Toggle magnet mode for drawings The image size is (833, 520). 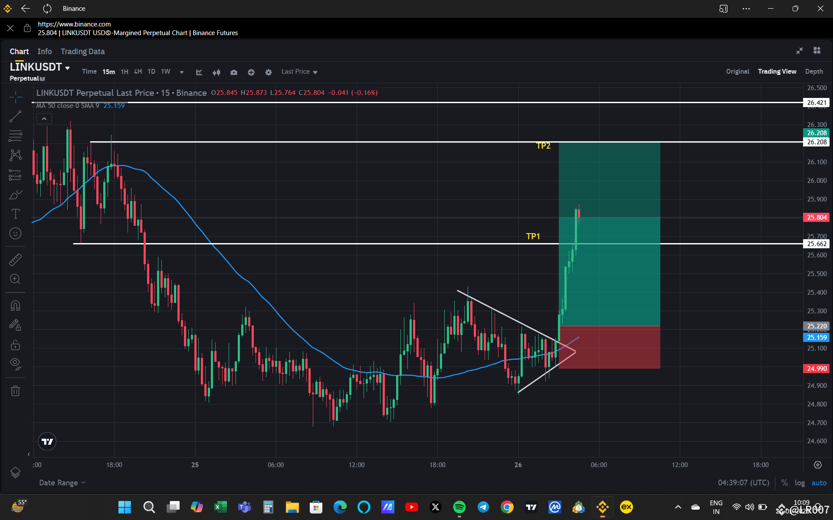tap(16, 306)
